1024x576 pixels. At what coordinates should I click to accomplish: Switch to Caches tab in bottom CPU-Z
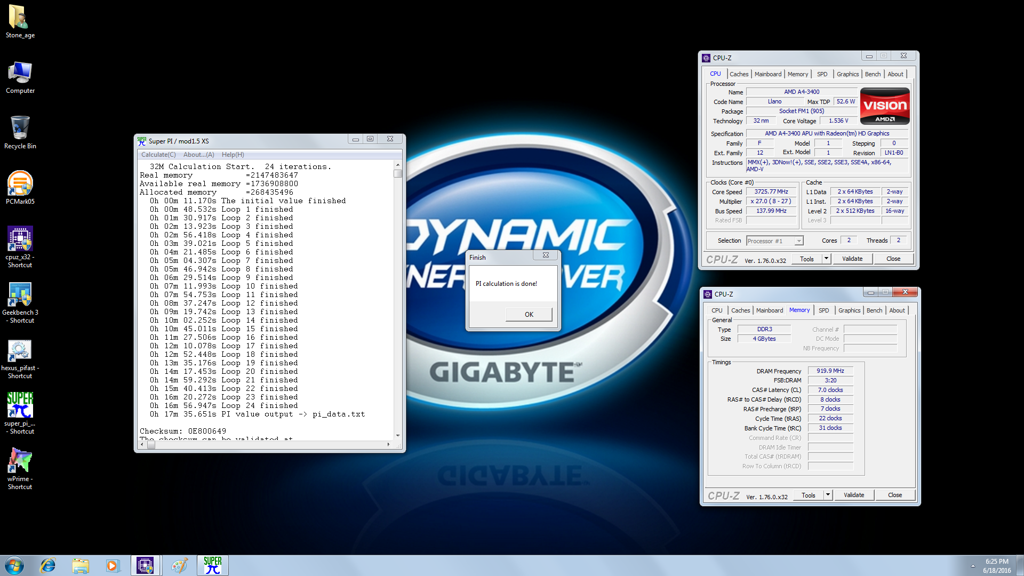740,310
